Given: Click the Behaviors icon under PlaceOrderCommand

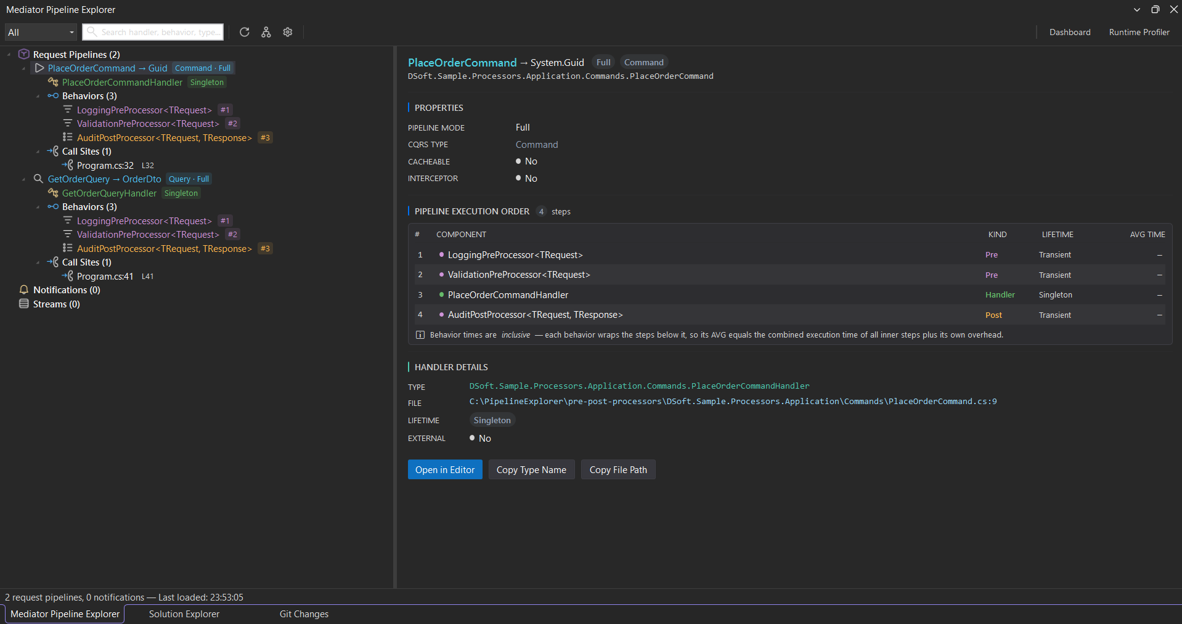Looking at the screenshot, I should [53, 95].
